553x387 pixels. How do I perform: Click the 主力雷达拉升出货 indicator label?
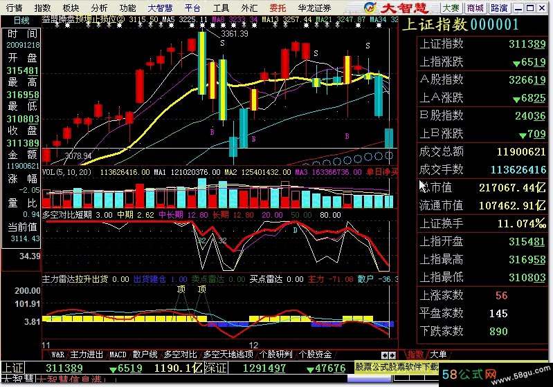click(x=75, y=279)
